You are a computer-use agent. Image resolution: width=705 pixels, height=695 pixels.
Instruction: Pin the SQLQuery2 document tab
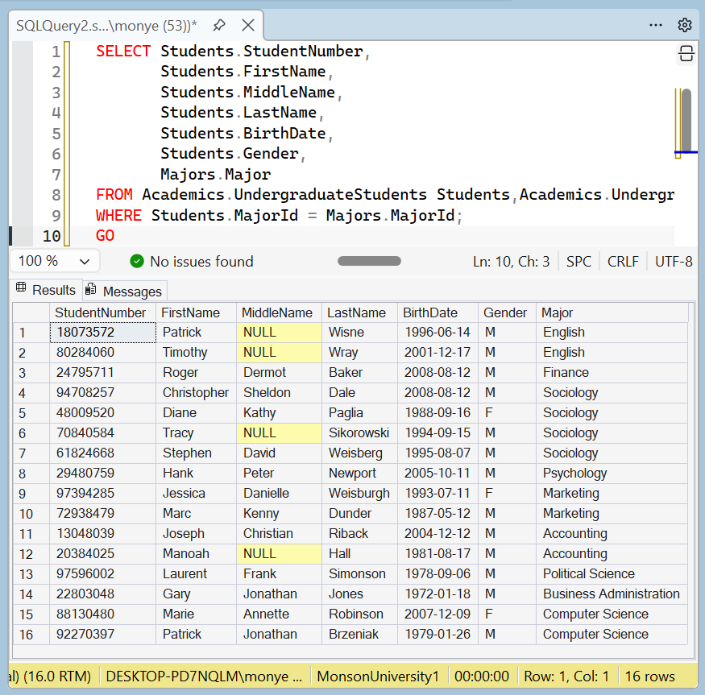pos(219,25)
